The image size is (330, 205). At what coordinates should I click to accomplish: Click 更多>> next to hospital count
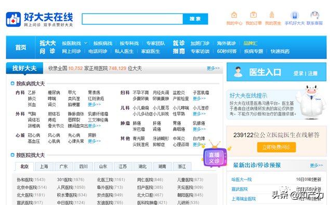tap(213, 68)
